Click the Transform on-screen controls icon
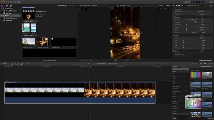The image size is (214, 120). pos(202,17)
